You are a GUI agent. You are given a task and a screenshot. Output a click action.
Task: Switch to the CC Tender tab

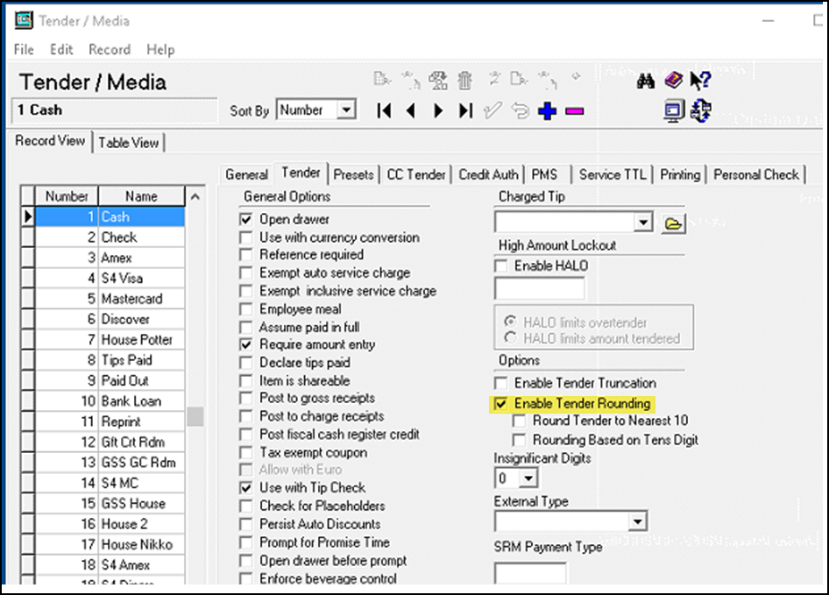pos(416,174)
